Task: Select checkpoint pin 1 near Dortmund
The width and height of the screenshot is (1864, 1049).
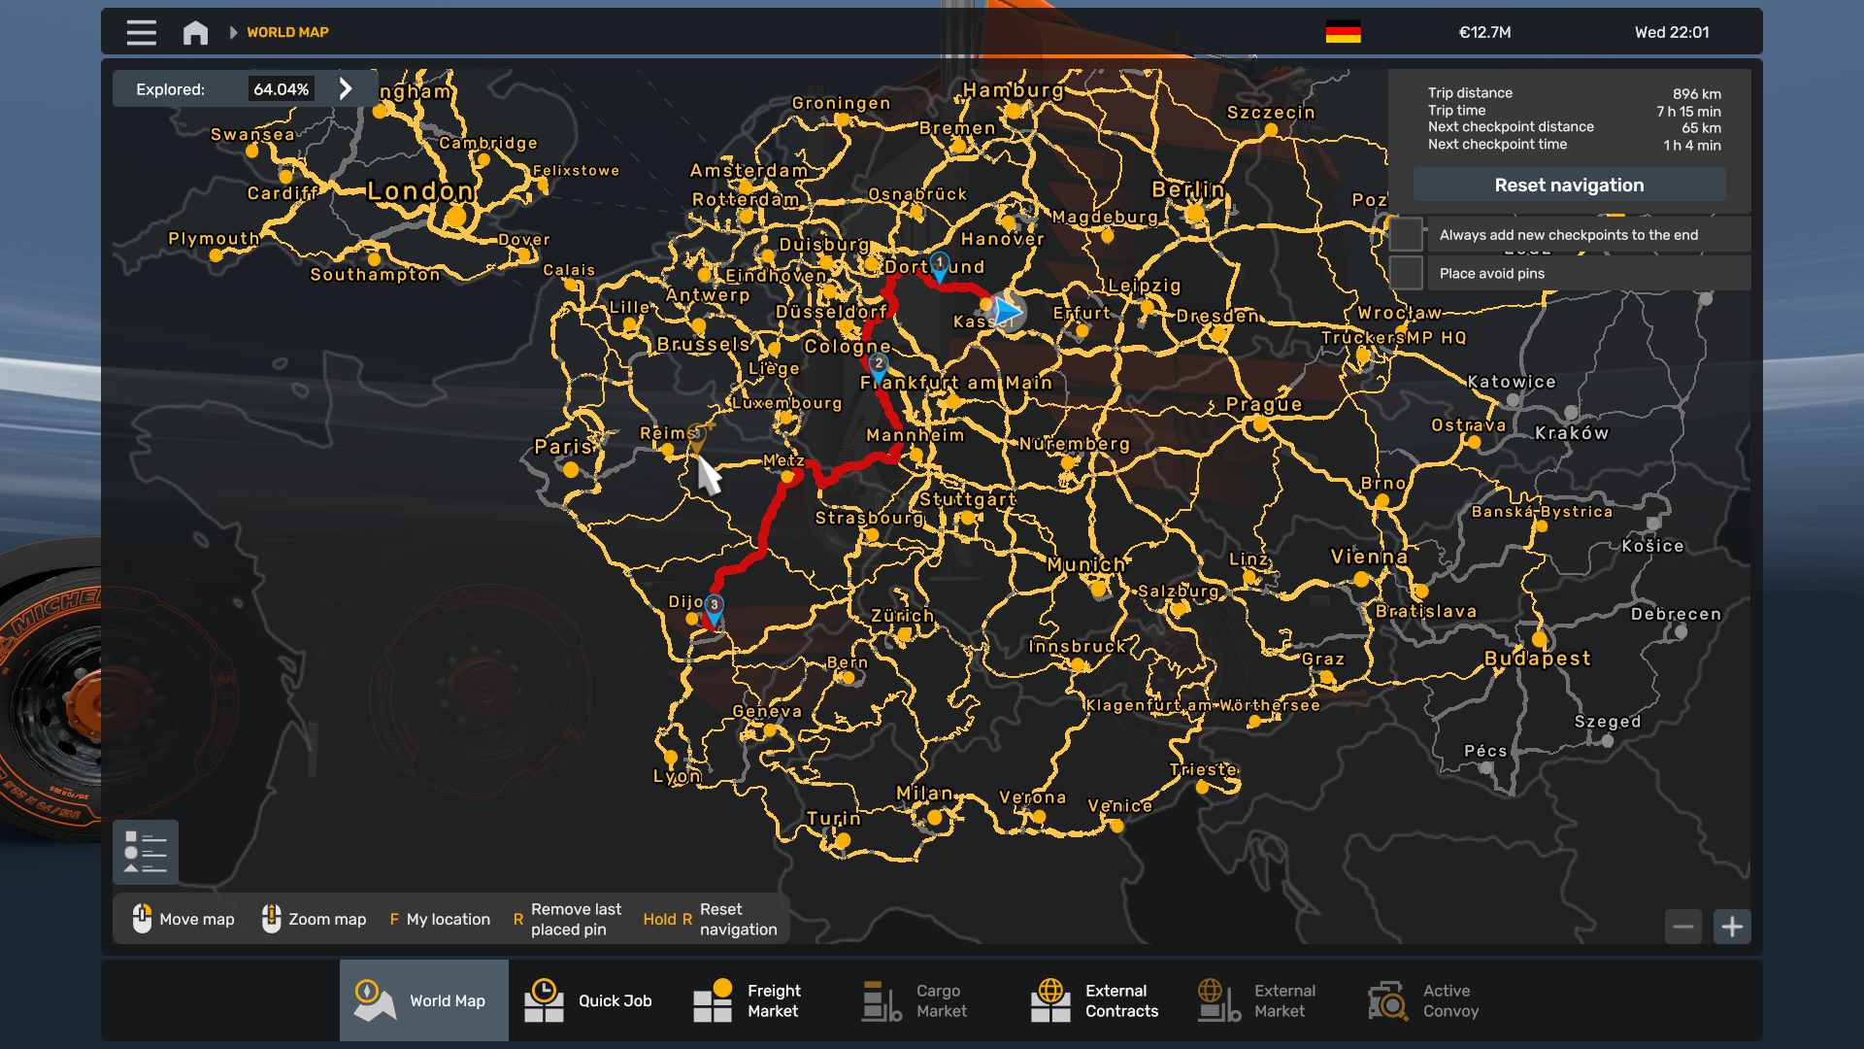Action: pyautogui.click(x=939, y=266)
